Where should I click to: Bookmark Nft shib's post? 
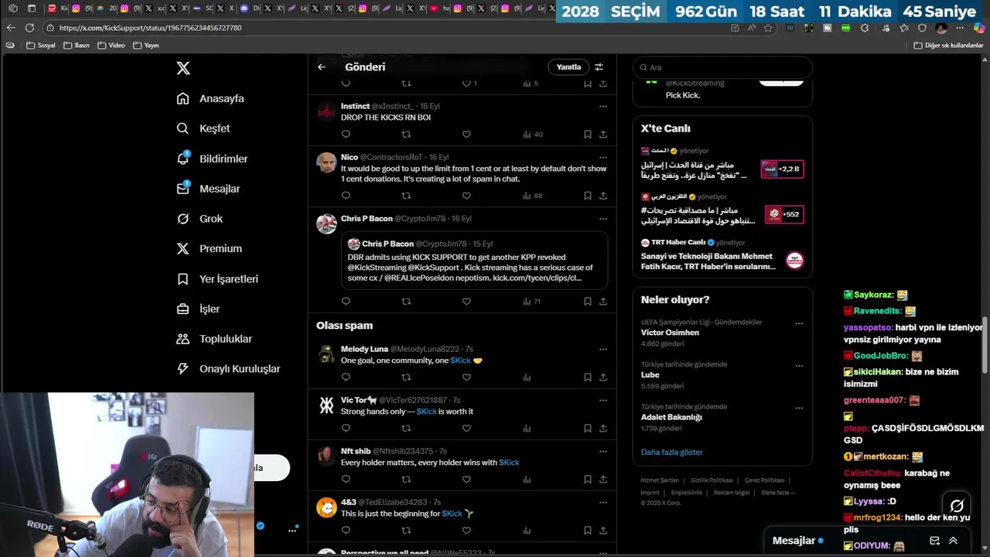click(x=588, y=480)
